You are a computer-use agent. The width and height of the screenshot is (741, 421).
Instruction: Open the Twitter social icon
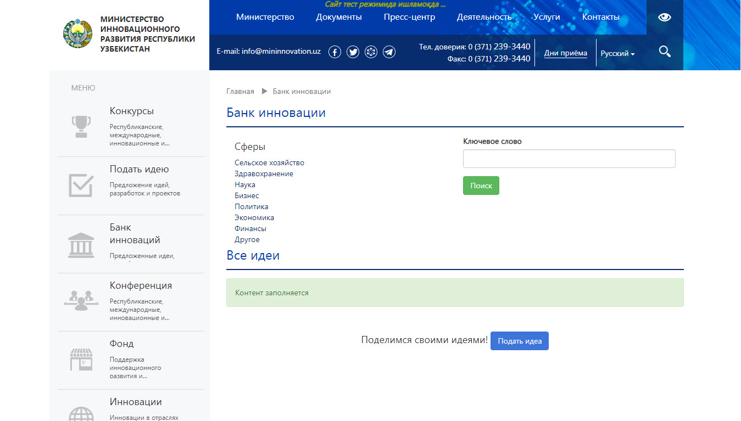(353, 52)
